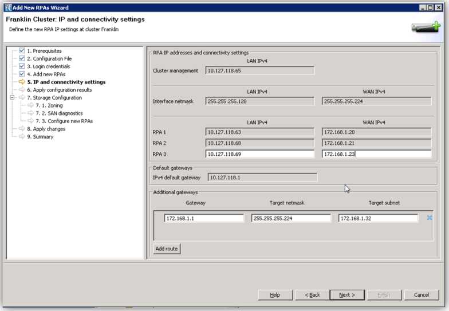Edit the additional Gateway 172.168.1.1 field
Image resolution: width=449 pixels, height=311 pixels.
point(204,218)
